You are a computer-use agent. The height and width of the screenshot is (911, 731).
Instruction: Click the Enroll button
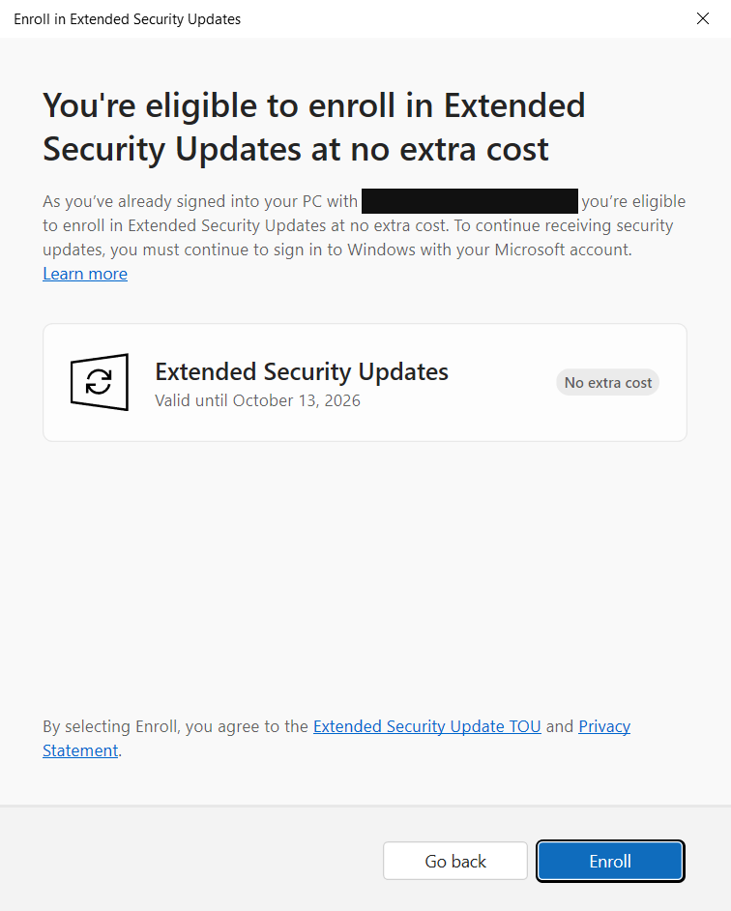(x=610, y=861)
